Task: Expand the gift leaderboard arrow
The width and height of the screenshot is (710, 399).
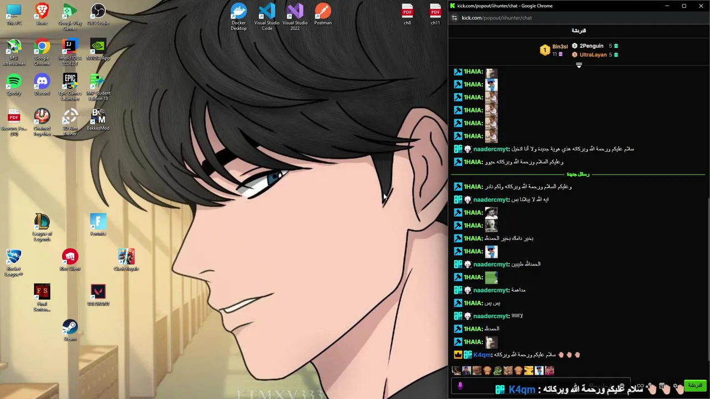Action: coord(579,65)
